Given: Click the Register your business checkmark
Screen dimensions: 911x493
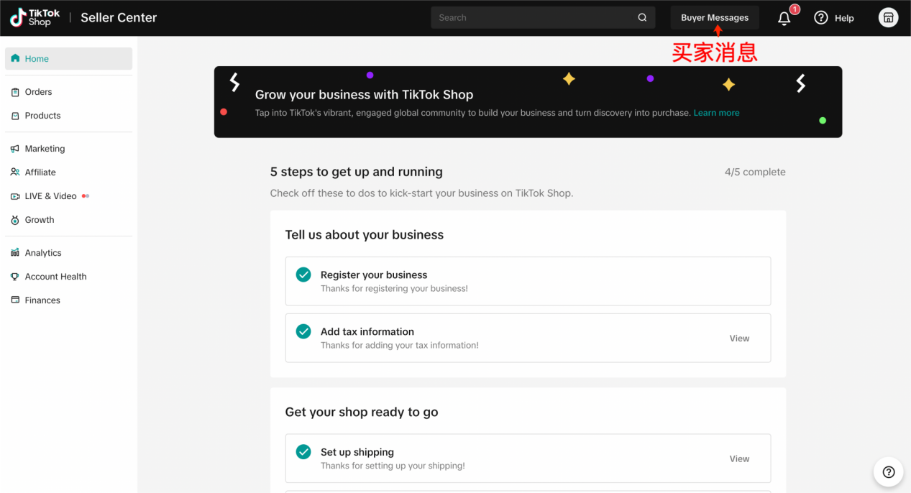Looking at the screenshot, I should [303, 275].
